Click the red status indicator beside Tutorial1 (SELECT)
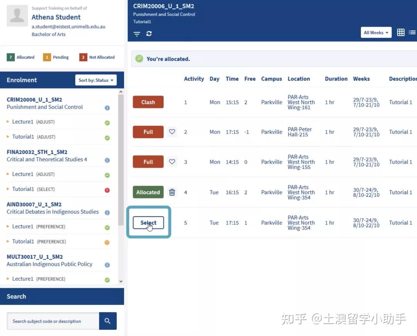Viewport: 417px width, 336px height. tap(108, 189)
